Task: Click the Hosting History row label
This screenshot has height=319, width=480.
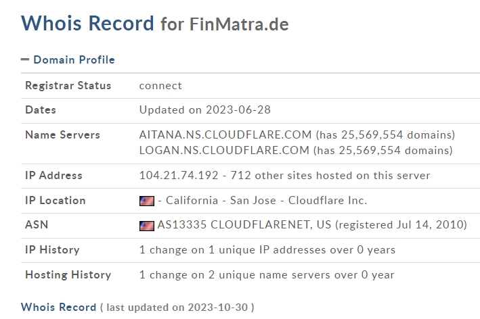Action: pyautogui.click(x=68, y=274)
